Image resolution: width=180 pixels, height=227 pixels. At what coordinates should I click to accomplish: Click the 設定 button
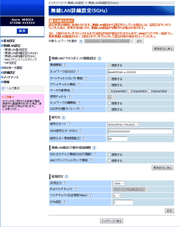coord(169,211)
